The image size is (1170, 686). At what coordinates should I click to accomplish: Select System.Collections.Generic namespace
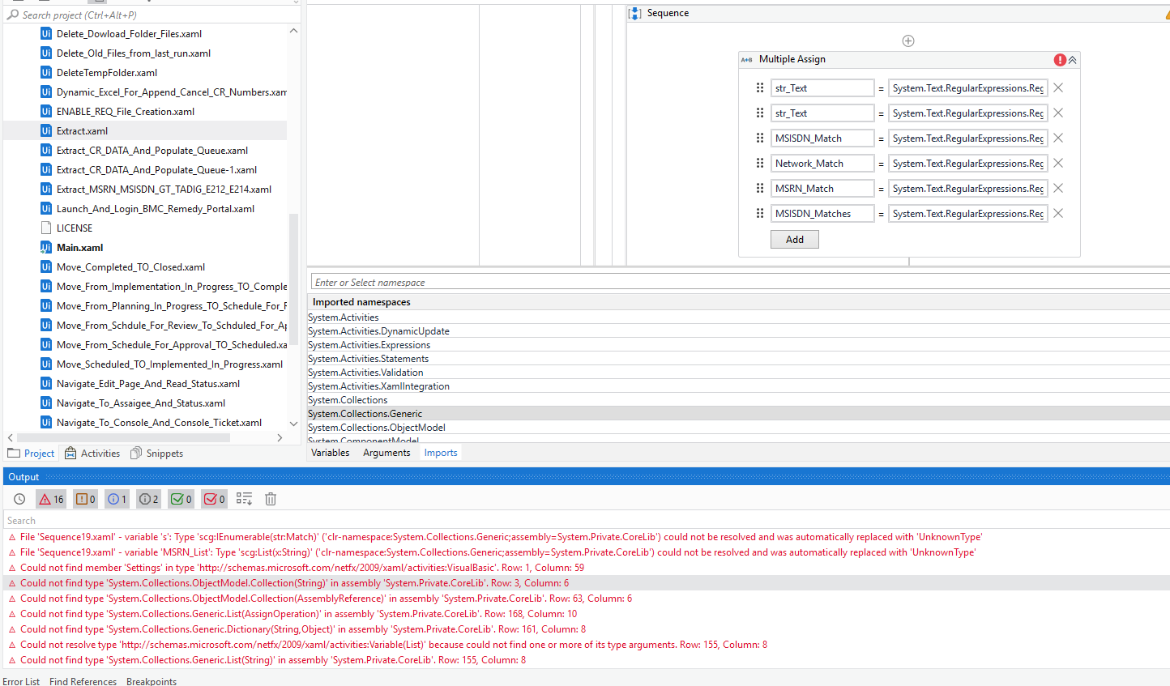(738, 414)
